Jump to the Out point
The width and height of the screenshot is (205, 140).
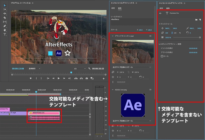pos(69,78)
